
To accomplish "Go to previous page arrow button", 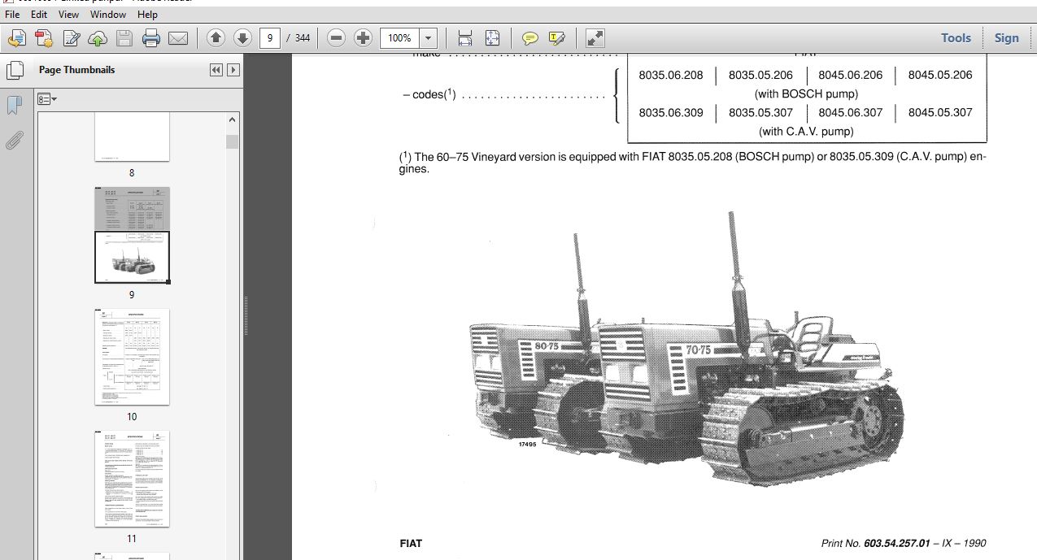I will (x=216, y=37).
